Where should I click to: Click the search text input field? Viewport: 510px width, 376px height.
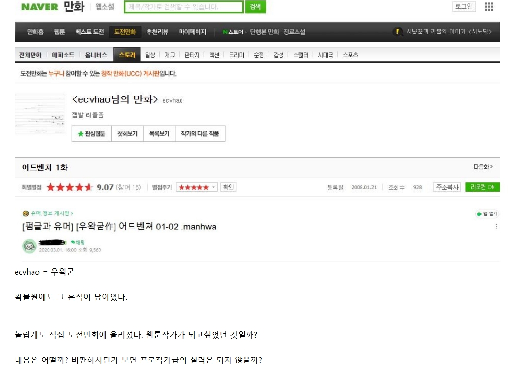click(183, 7)
